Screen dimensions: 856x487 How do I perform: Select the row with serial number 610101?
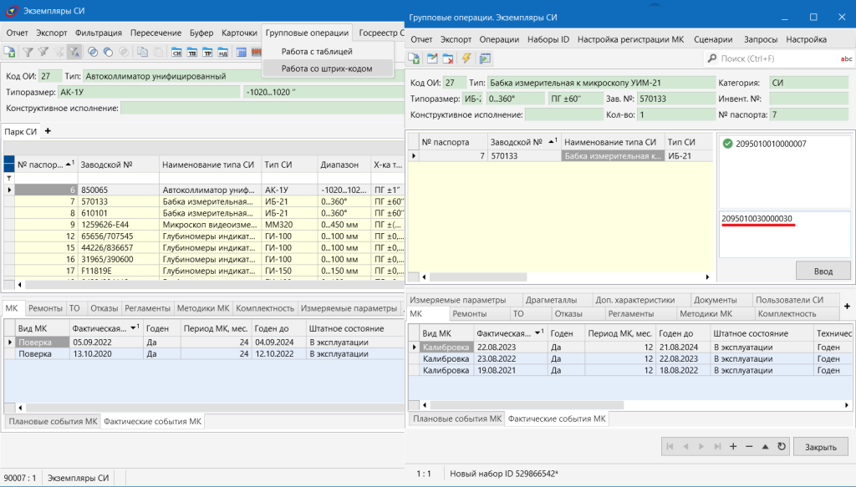(x=209, y=213)
